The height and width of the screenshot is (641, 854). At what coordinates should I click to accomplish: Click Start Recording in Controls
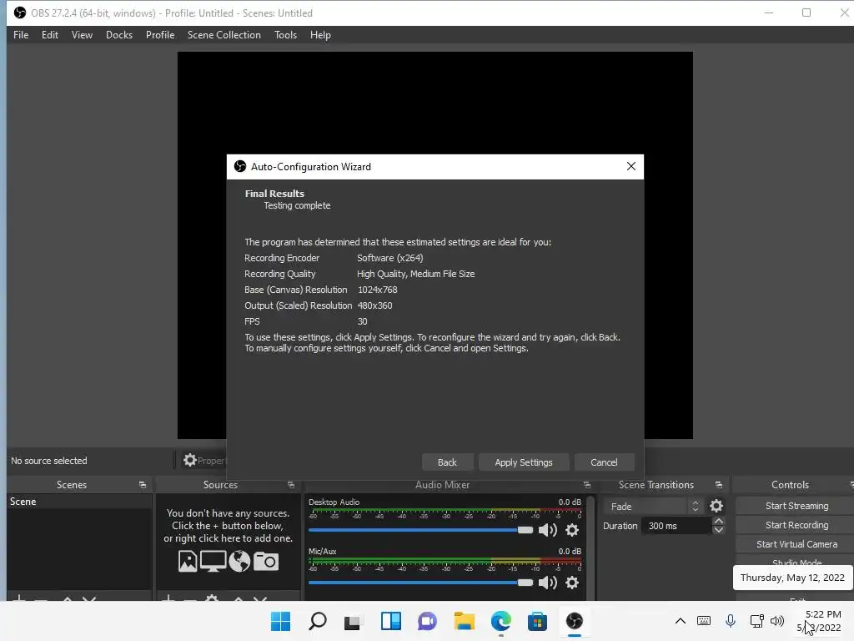pyautogui.click(x=796, y=525)
